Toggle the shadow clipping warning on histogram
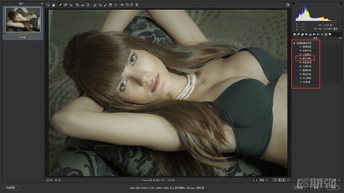 point(294,3)
